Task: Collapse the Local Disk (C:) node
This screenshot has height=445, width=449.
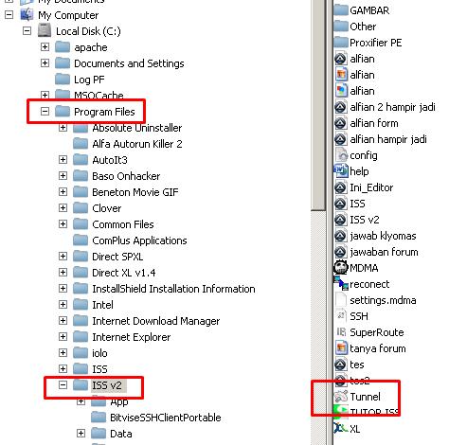Action: [27, 30]
